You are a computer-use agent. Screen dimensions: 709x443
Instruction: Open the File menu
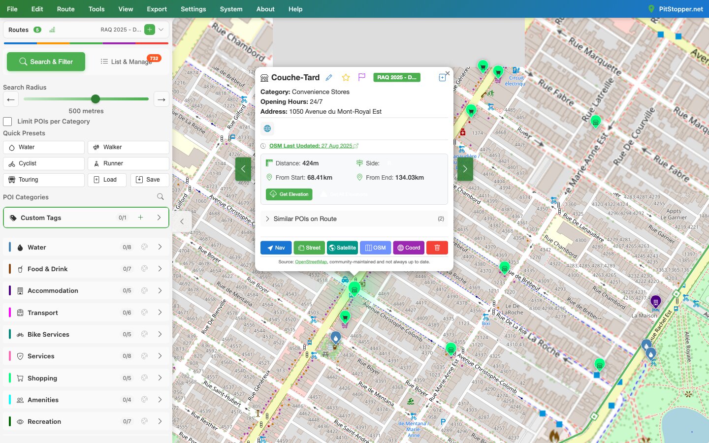(12, 9)
